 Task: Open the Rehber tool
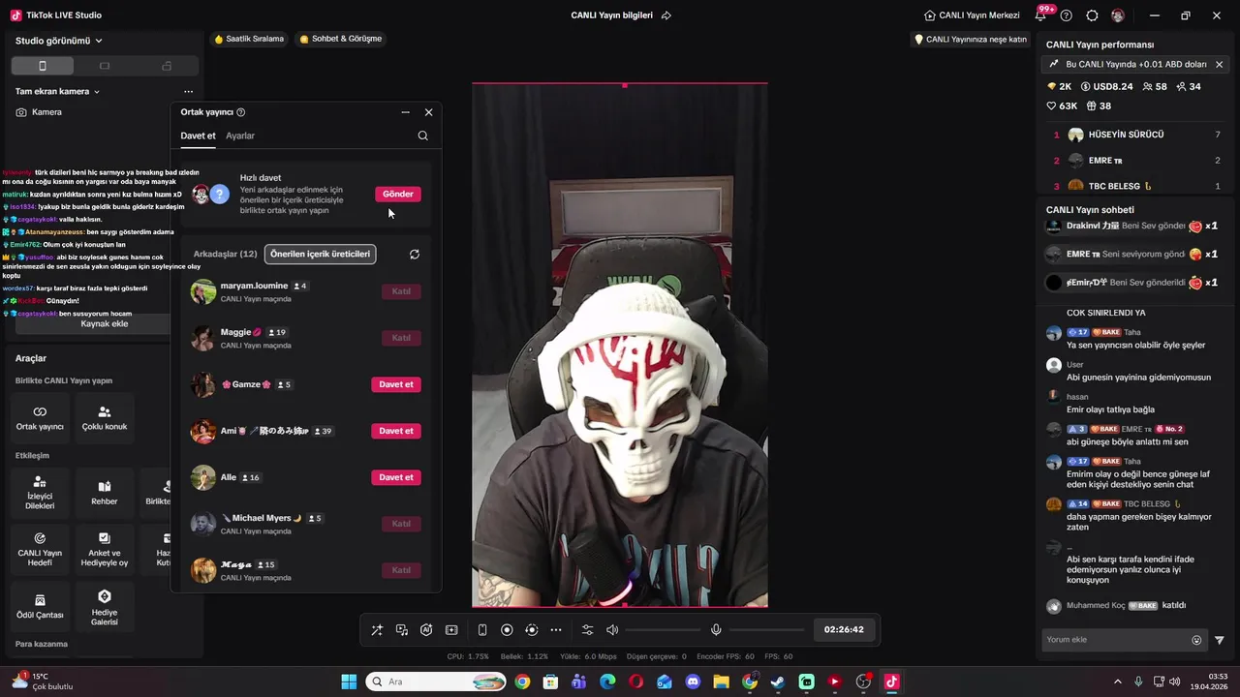(105, 492)
